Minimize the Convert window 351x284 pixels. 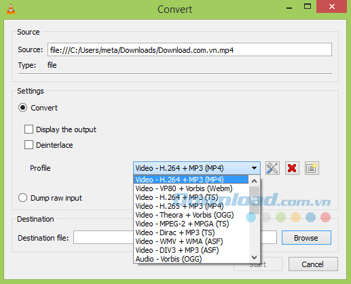pos(289,8)
